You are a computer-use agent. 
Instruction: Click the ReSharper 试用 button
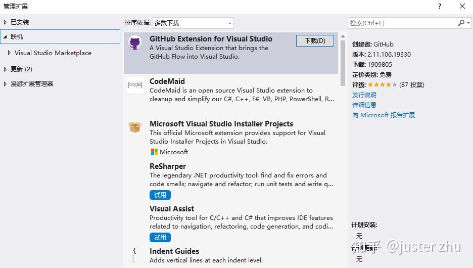pos(160,195)
